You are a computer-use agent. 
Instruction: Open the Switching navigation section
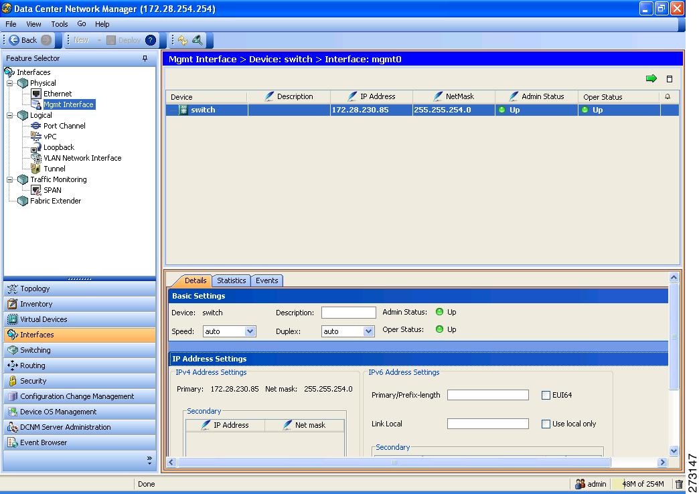point(80,350)
